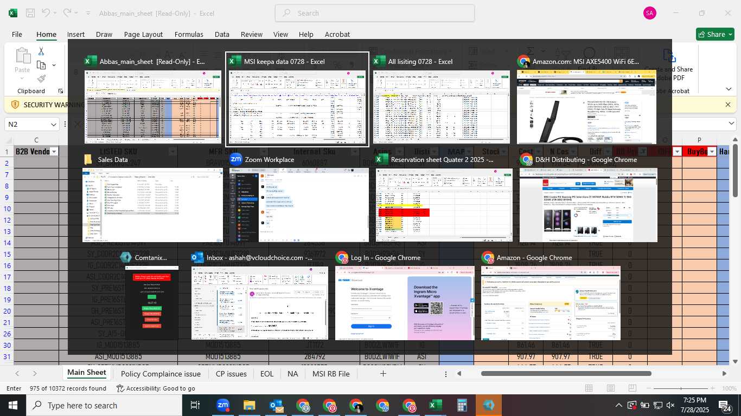Click the Name Box showing N2
This screenshot has width=741, height=416.
tap(26, 125)
